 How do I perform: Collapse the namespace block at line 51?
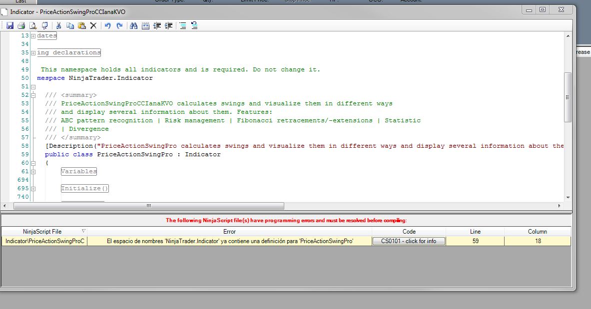point(33,87)
